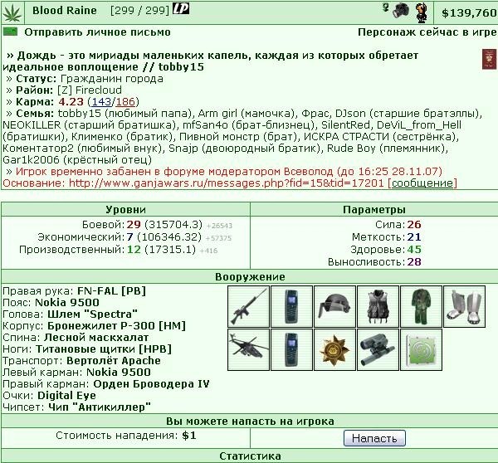Click the Digital Eye item name
The height and width of the screenshot is (463, 498).
point(66,395)
